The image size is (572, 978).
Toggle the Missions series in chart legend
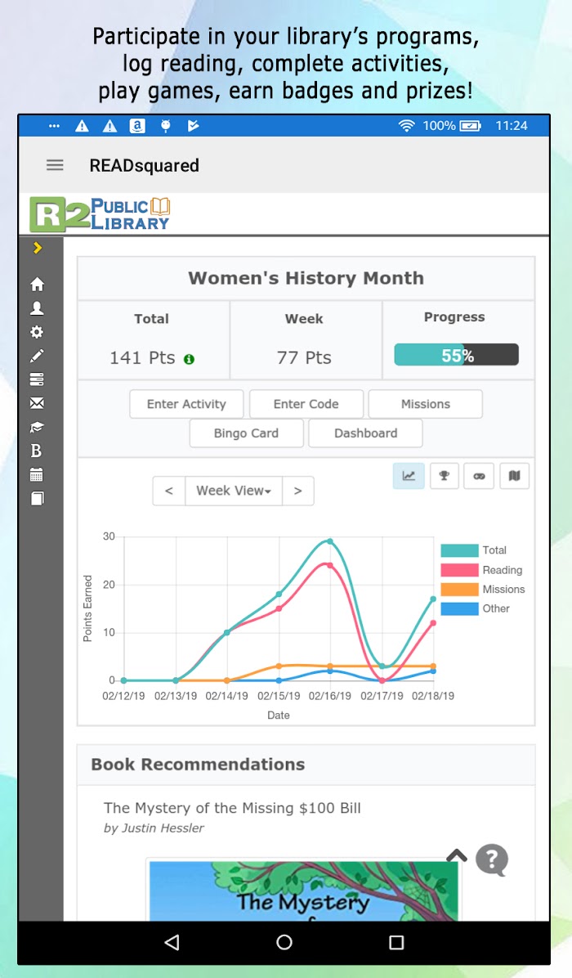point(483,589)
